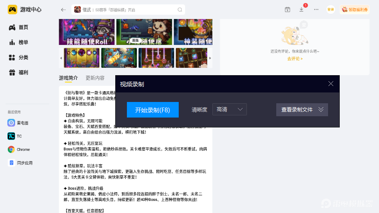The width and height of the screenshot is (379, 213).
Task: Click the 去评论 link
Action: tap(295, 59)
